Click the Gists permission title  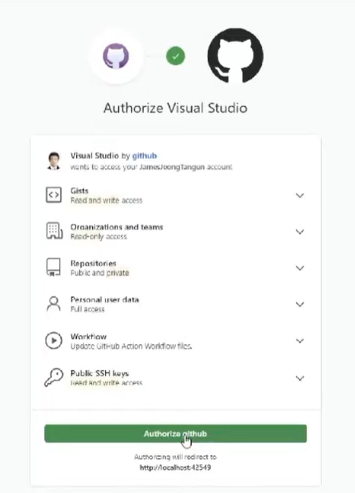coord(80,191)
